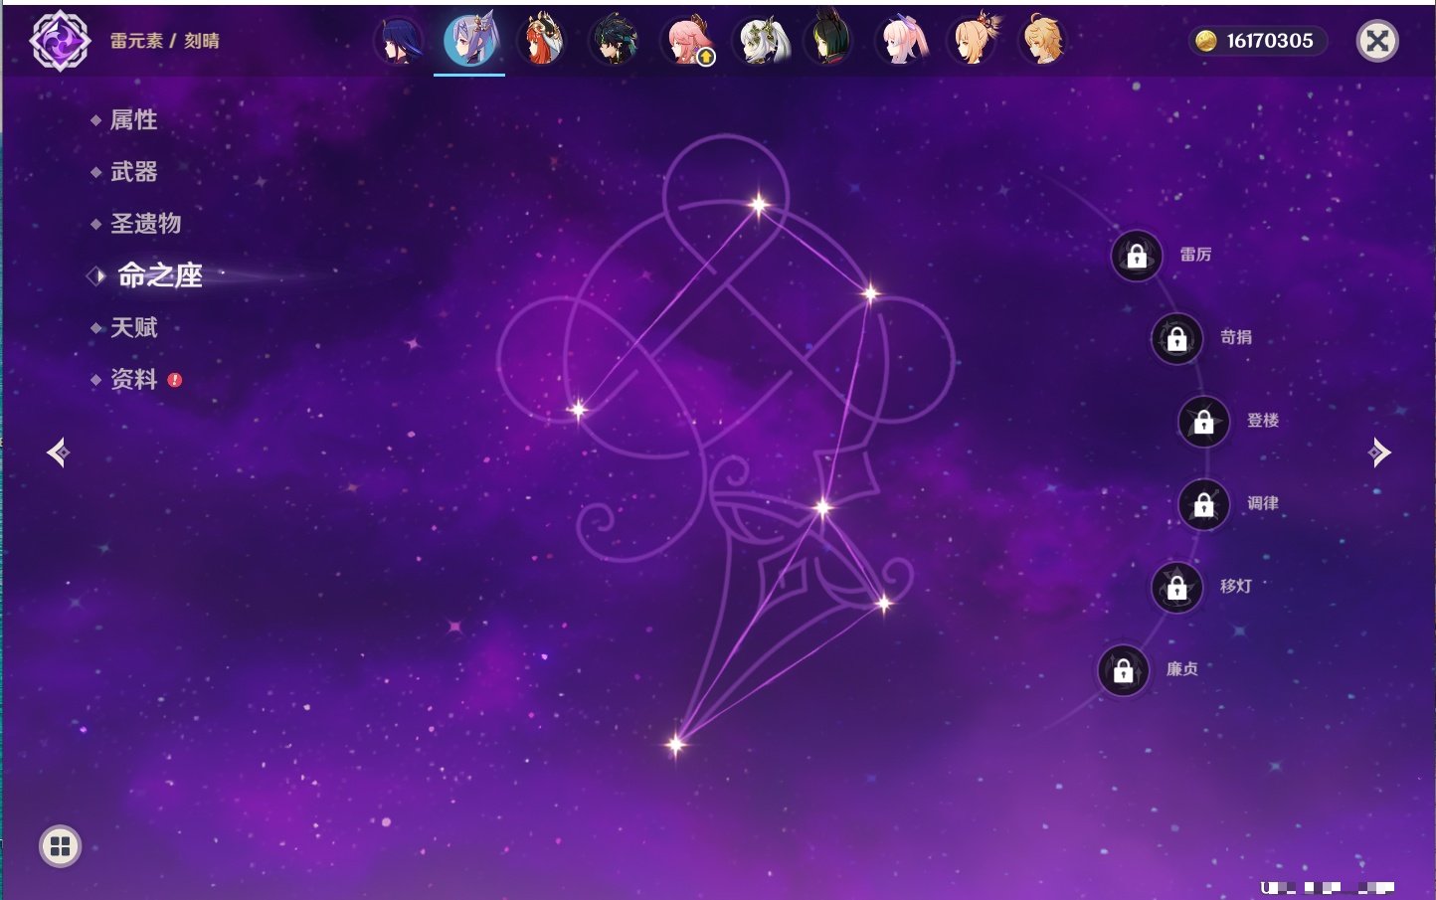Click the Mora coin balance 16170305

[1259, 41]
